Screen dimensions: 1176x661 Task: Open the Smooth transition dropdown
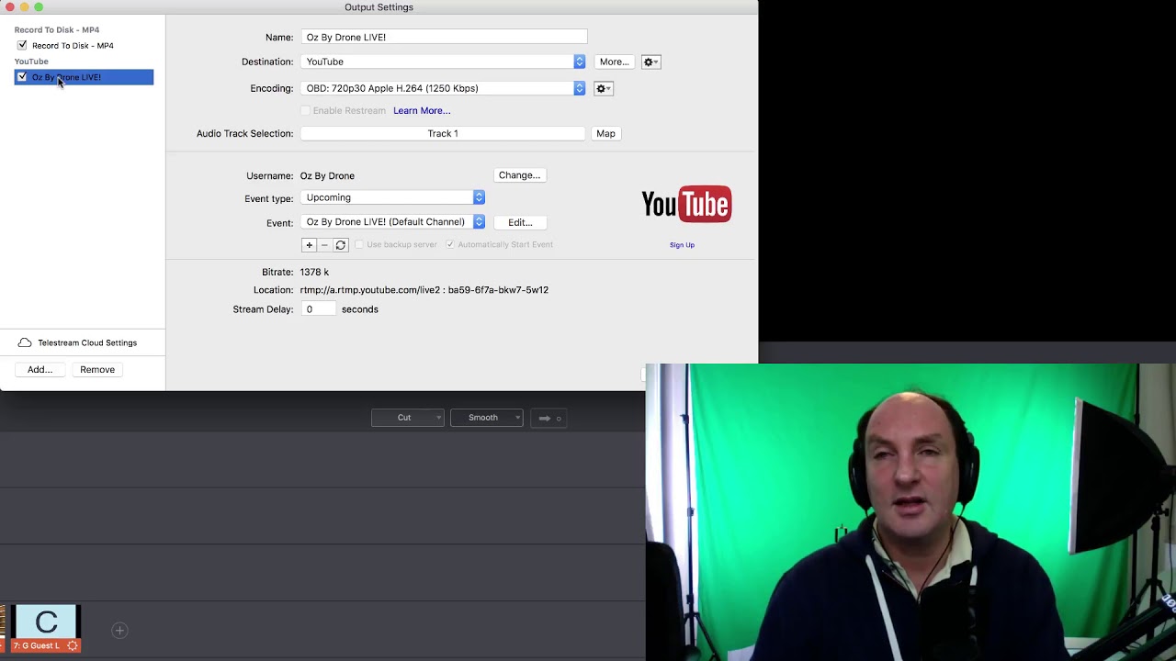487,418
